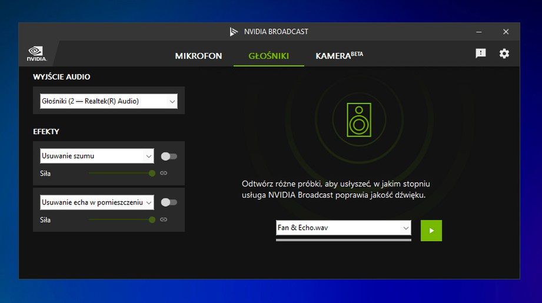Click the NVIDIA Broadcast title bar logo
The height and width of the screenshot is (303, 542).
[x=234, y=32]
